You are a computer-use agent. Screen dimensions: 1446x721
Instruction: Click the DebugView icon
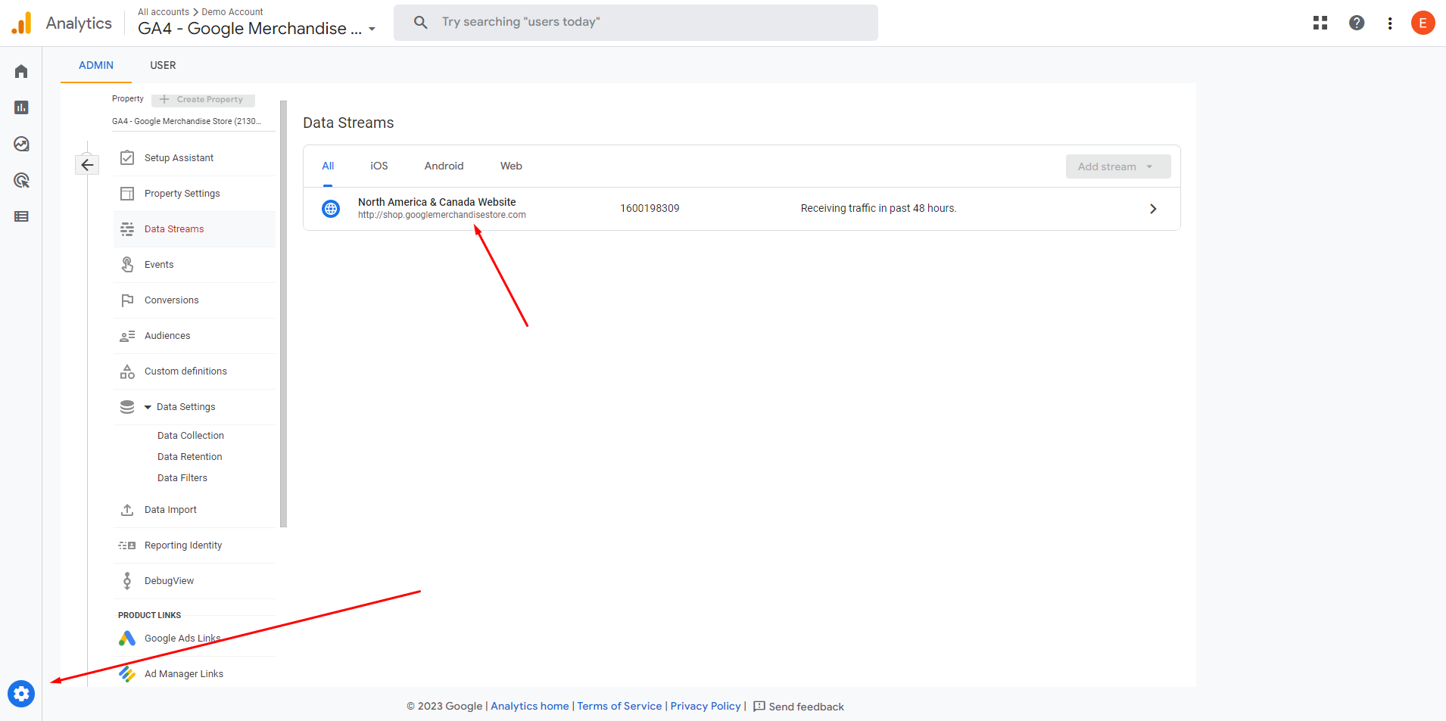coord(127,581)
